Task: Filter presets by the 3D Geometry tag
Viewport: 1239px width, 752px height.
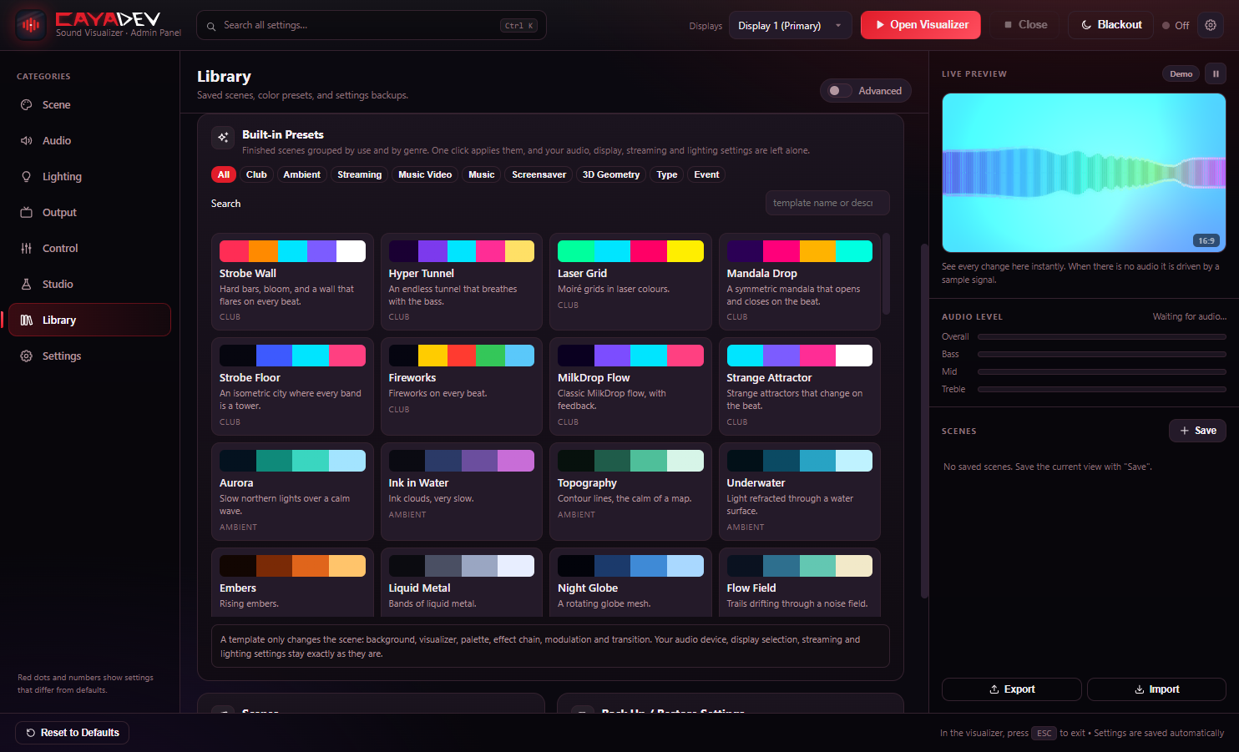Action: pos(611,174)
